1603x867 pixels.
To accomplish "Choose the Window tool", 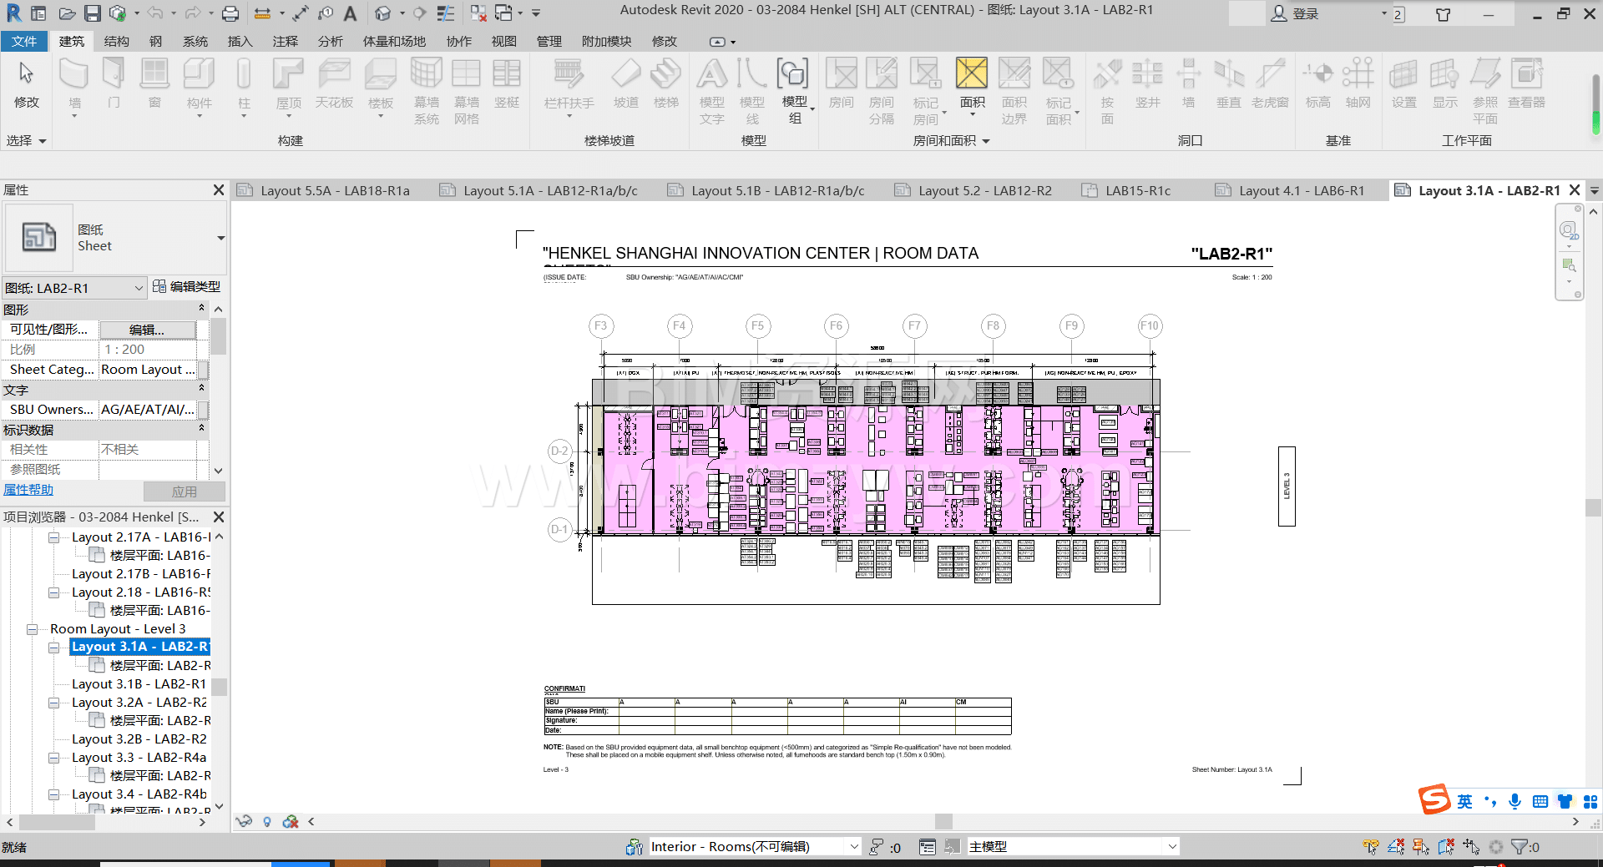I will click(154, 83).
